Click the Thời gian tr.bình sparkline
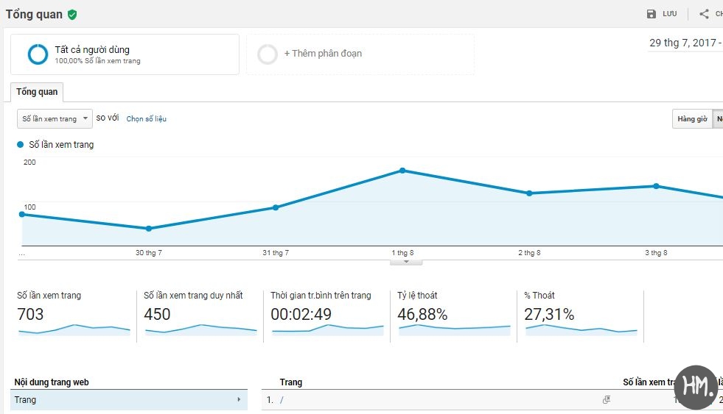 pyautogui.click(x=328, y=329)
